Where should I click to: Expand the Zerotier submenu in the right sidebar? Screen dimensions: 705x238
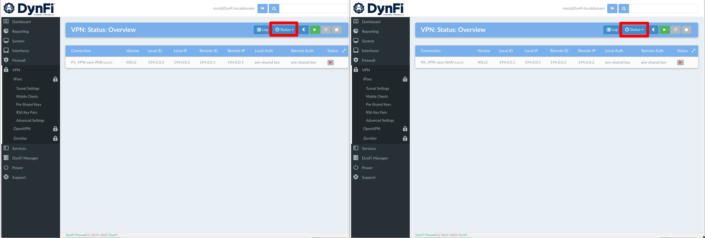[370, 138]
